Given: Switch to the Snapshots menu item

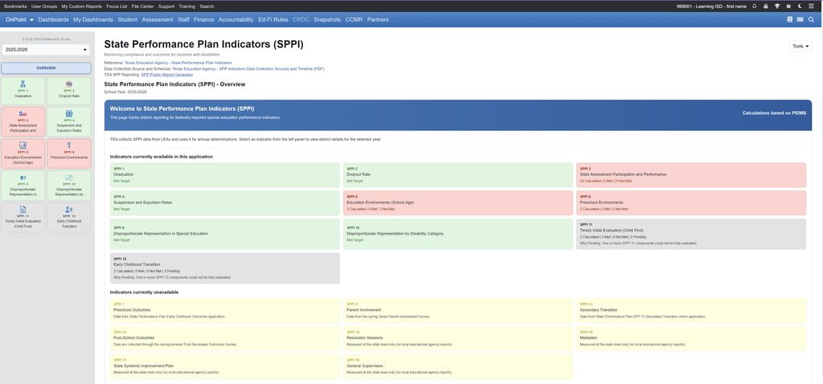Looking at the screenshot, I should pyautogui.click(x=328, y=19).
